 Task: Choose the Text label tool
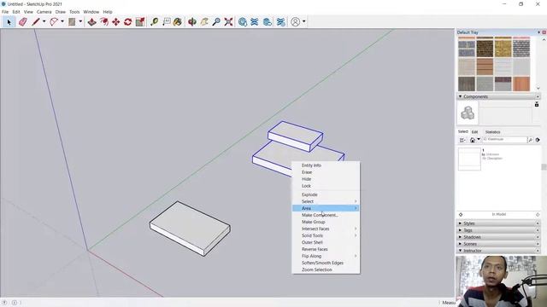[x=167, y=22]
